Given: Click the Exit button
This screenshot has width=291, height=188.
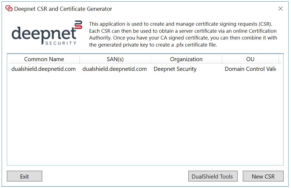Looking at the screenshot, I should tap(24, 176).
